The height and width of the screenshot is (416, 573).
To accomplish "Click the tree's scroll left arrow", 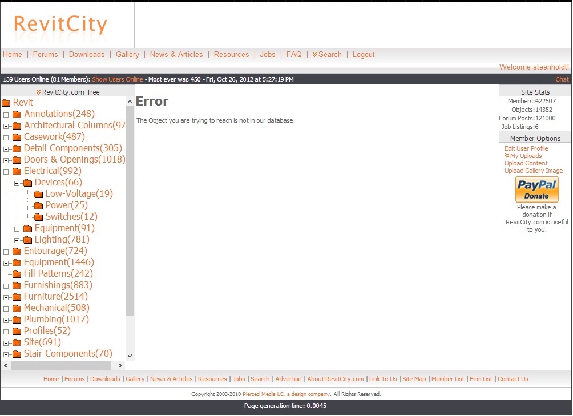I will click(6, 365).
